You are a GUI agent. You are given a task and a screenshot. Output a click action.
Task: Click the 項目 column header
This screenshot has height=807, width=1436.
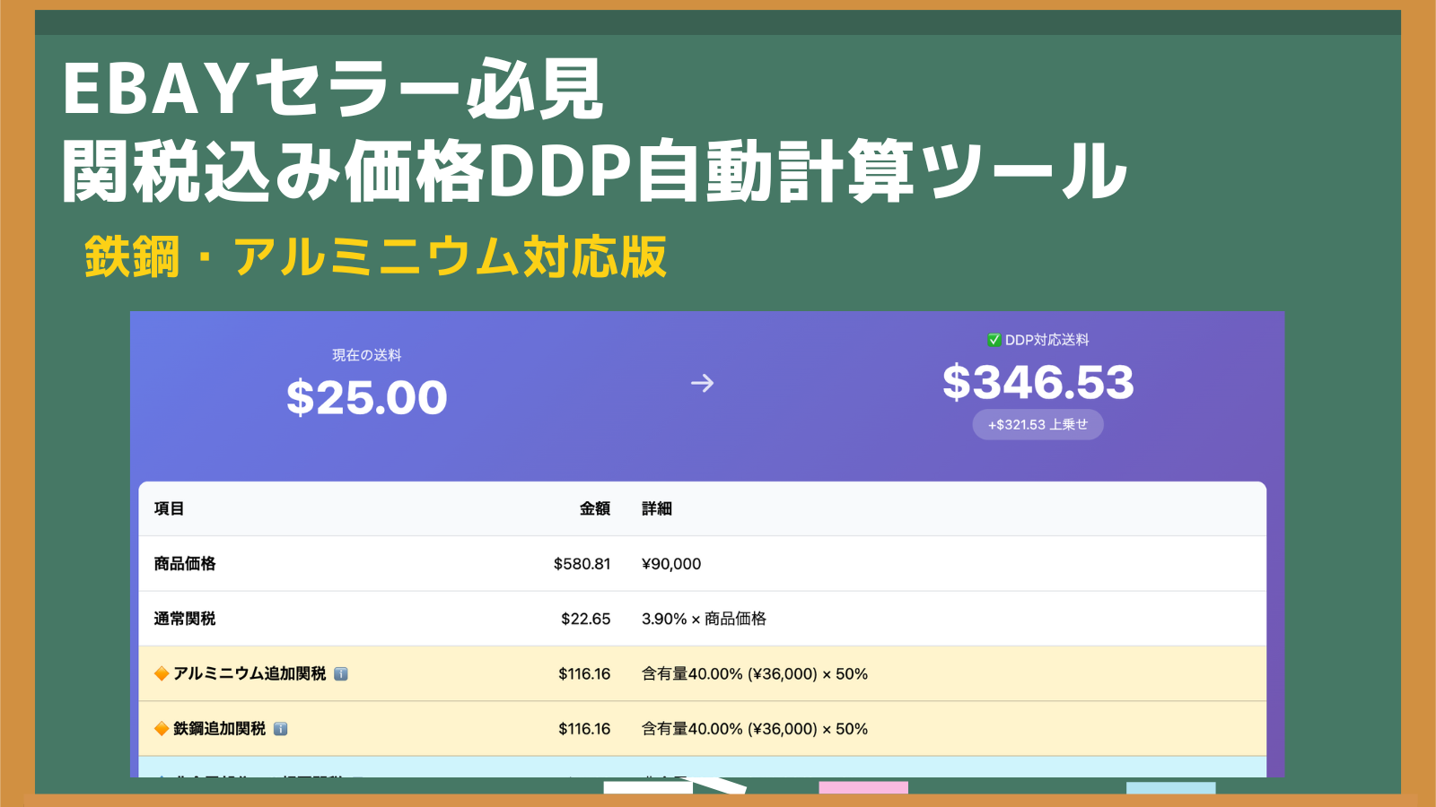pos(169,508)
